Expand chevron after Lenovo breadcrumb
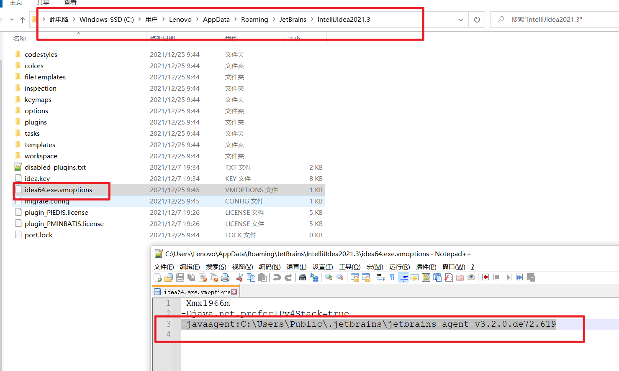 [x=197, y=19]
